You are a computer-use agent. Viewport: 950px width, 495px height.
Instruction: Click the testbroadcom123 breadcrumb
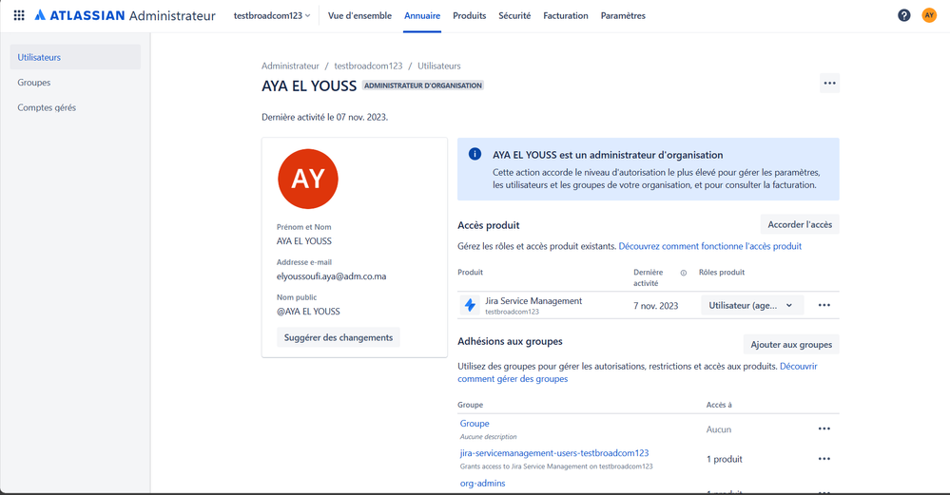[x=368, y=66]
